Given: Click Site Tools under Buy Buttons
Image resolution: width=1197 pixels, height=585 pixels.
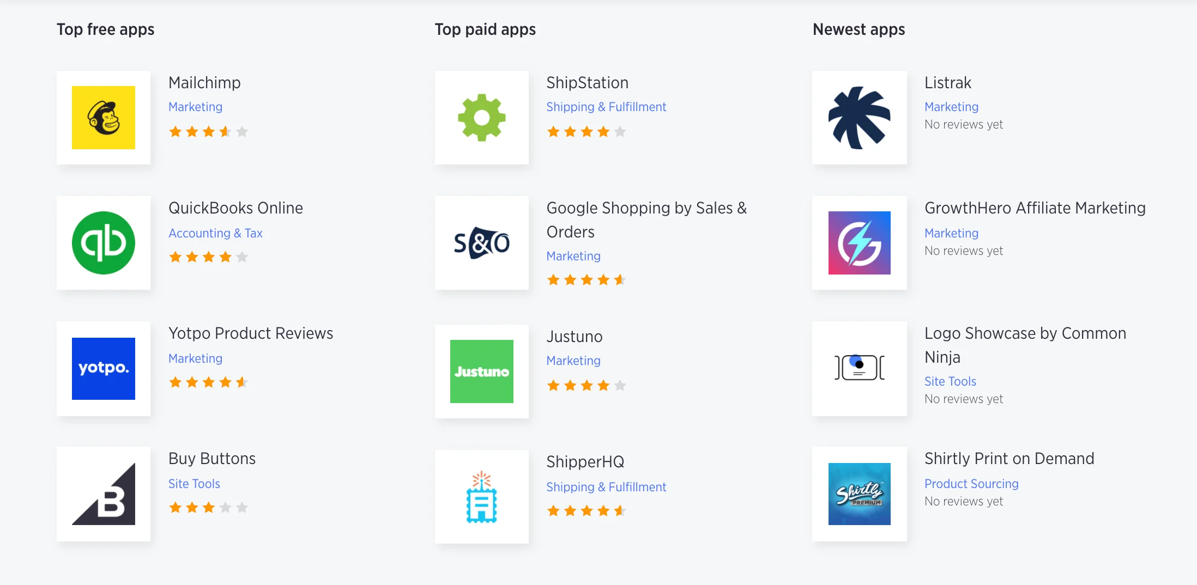Looking at the screenshot, I should point(194,484).
